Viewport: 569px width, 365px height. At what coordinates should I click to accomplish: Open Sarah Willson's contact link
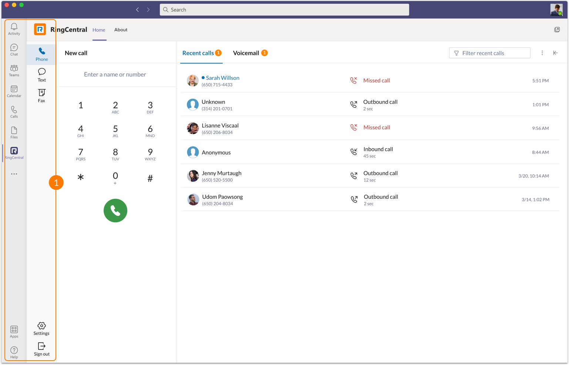(x=222, y=78)
